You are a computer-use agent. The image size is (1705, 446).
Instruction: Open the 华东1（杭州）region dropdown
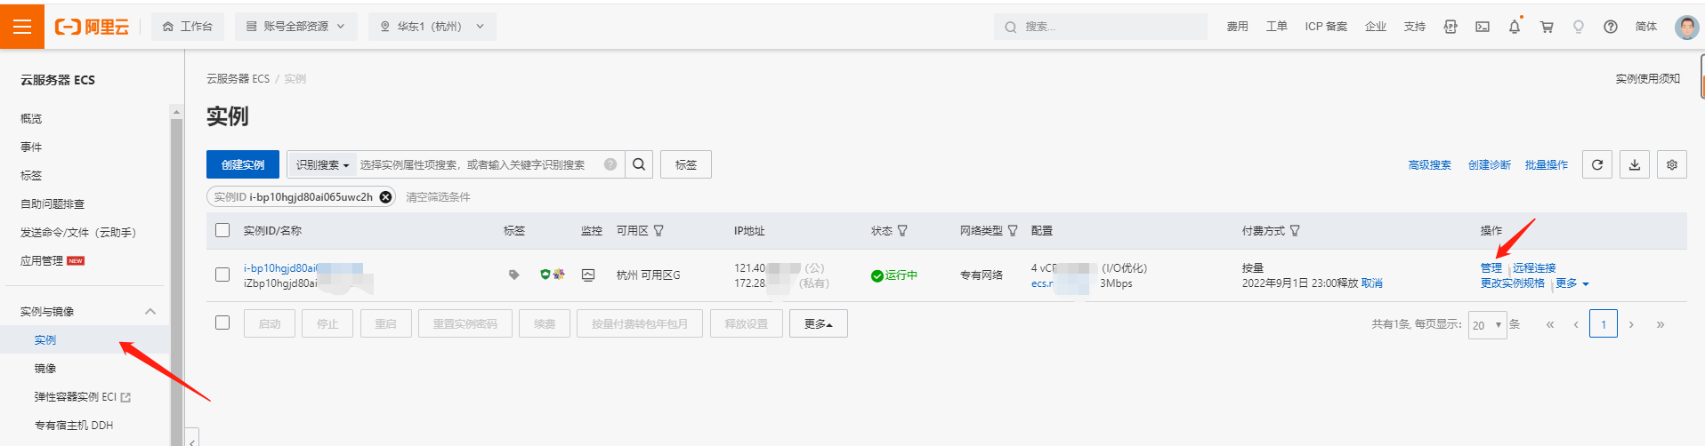432,27
